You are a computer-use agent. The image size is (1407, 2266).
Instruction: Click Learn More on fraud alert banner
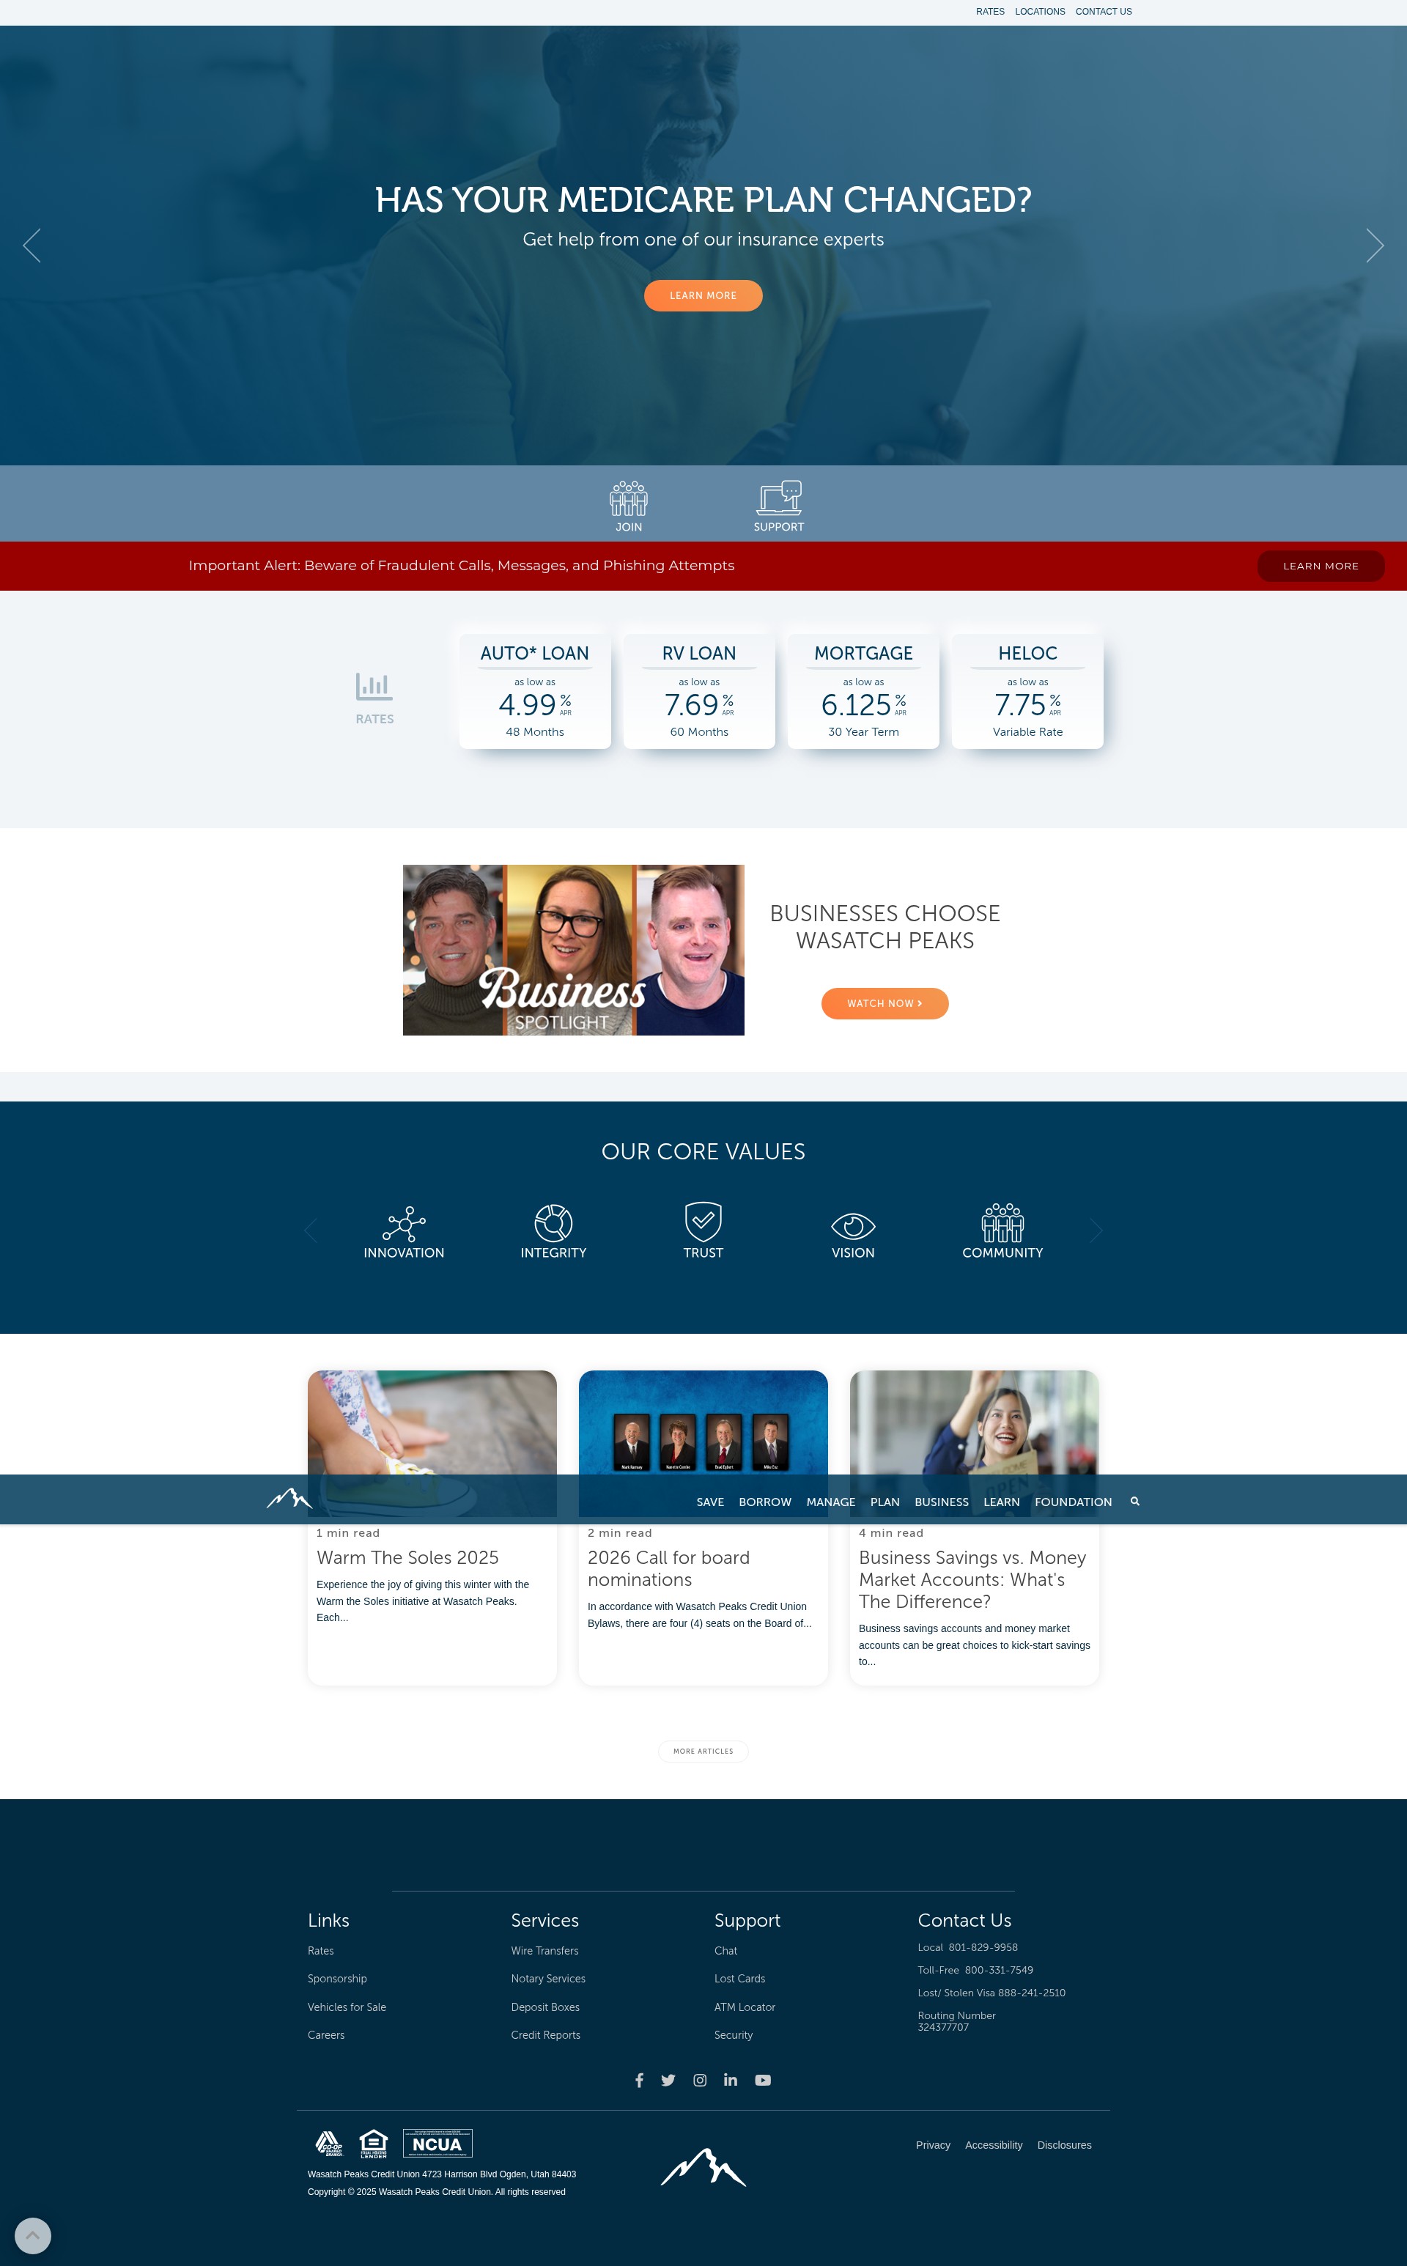[x=1321, y=566]
